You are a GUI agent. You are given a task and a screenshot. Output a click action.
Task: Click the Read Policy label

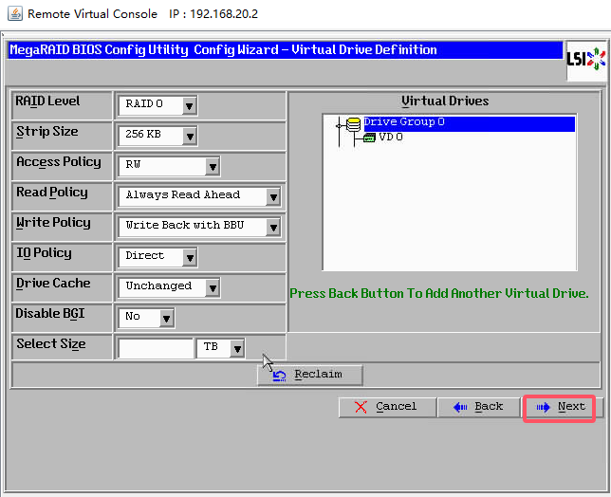point(52,193)
